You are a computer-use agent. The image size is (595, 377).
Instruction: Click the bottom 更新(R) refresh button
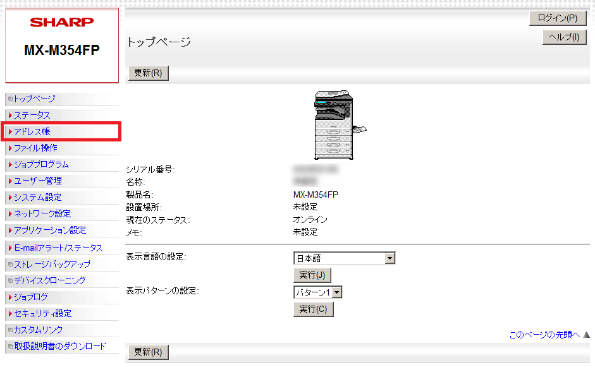tap(148, 352)
